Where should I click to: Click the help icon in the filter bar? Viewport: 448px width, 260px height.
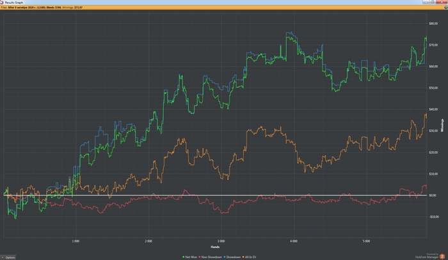point(445,8)
